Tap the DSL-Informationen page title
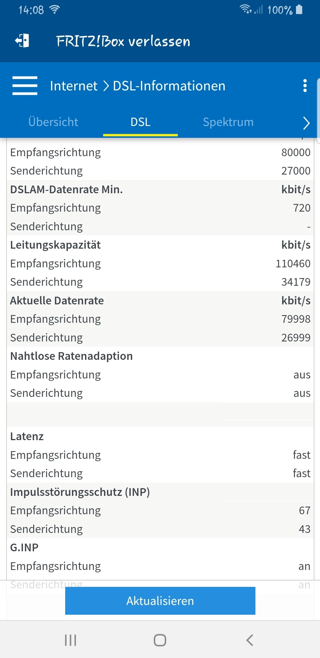Viewport: 320px width, 658px height. click(169, 86)
